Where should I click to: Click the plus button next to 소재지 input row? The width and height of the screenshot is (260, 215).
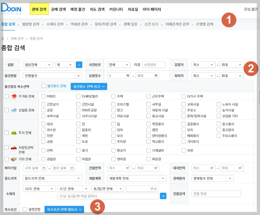click(163, 196)
